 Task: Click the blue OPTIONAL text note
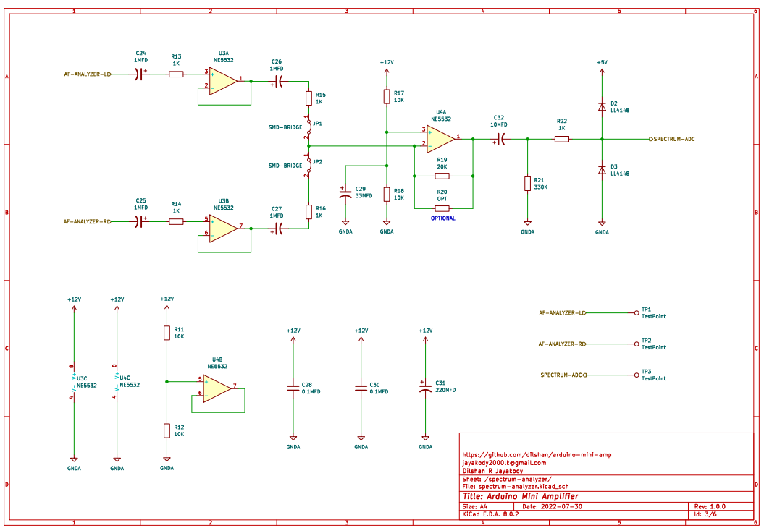click(x=443, y=218)
